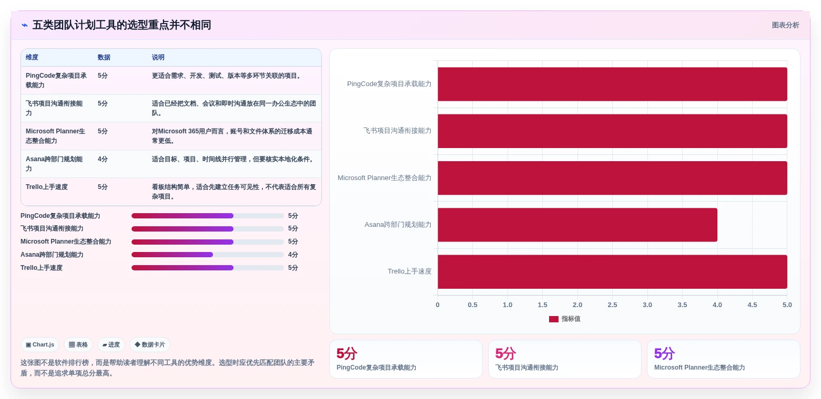This screenshot has width=821, height=399.
Task: Click the Microsoft Planner chart bar
Action: coord(612,178)
